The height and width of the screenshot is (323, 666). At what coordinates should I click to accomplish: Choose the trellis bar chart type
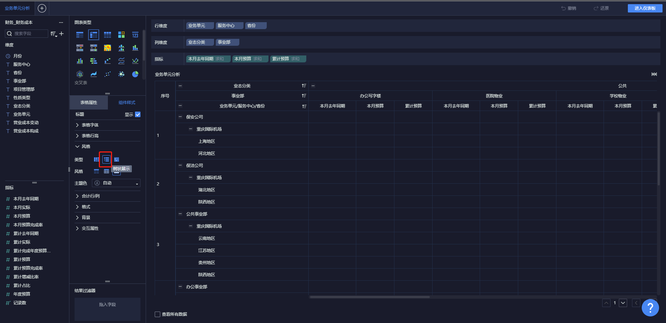(x=121, y=48)
